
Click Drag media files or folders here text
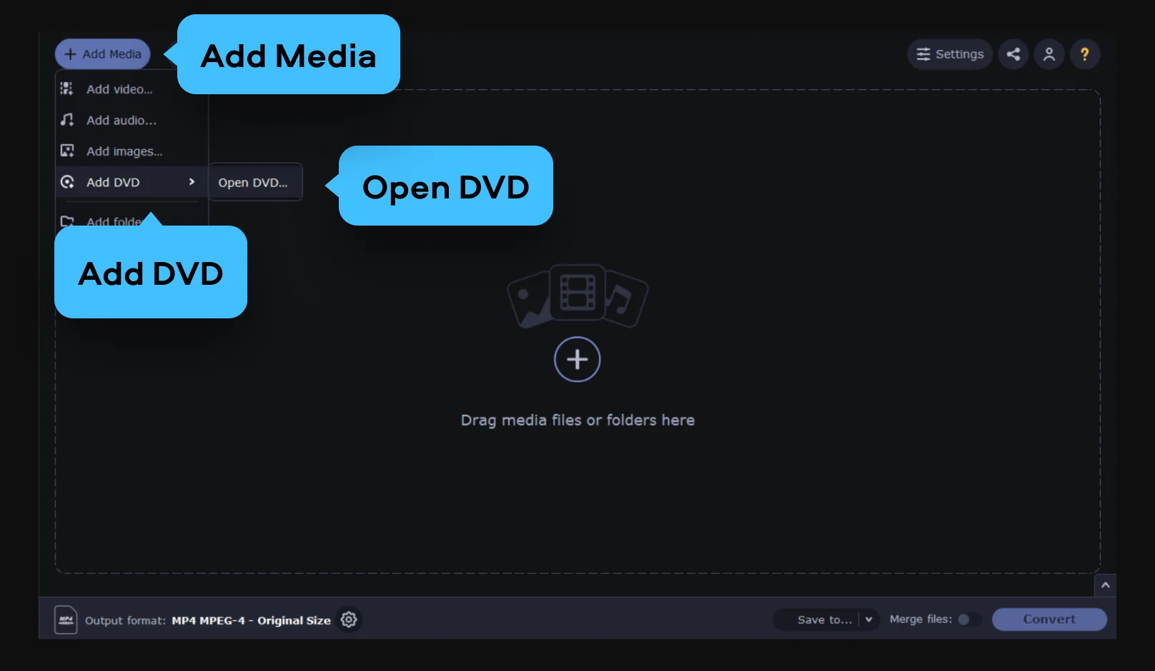[577, 420]
